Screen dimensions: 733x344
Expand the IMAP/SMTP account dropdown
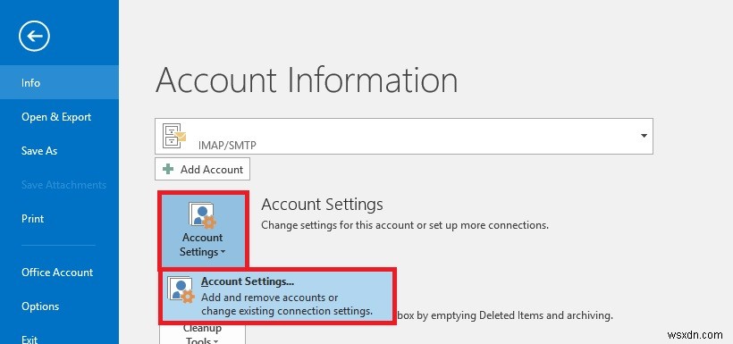tap(644, 136)
